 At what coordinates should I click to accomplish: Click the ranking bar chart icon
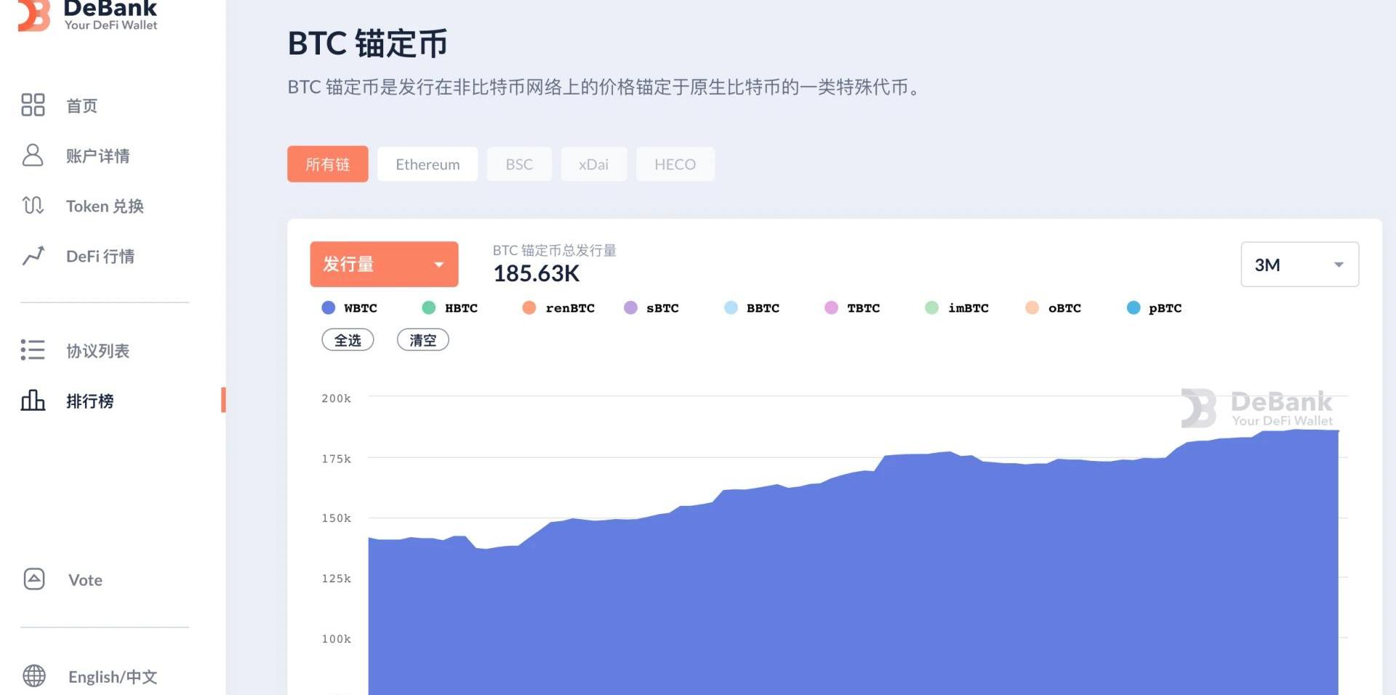33,401
